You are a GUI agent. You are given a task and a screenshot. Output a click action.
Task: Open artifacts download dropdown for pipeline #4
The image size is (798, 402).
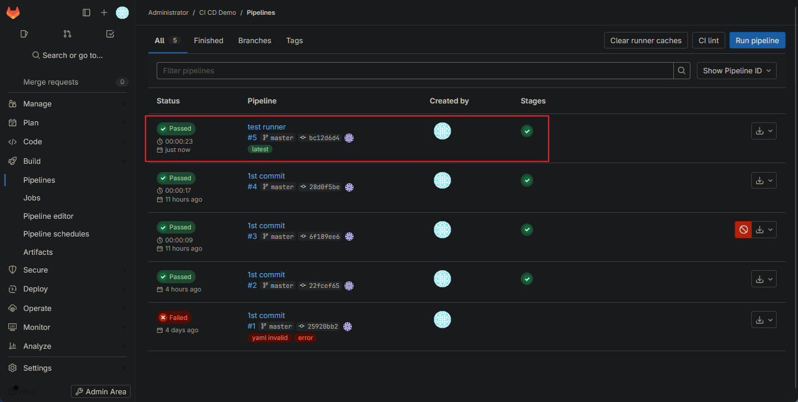[x=764, y=180]
